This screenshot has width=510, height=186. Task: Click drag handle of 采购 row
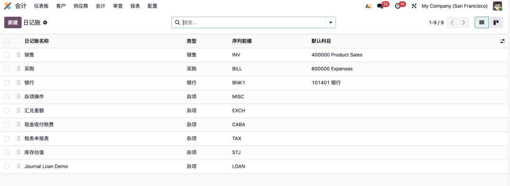tap(18, 69)
